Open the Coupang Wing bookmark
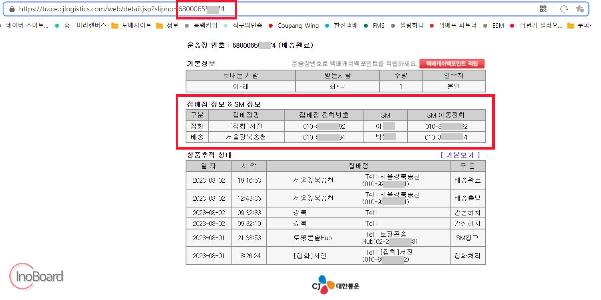 point(293,25)
